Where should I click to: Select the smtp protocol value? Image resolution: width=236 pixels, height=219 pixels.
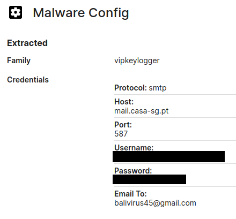[158, 88]
